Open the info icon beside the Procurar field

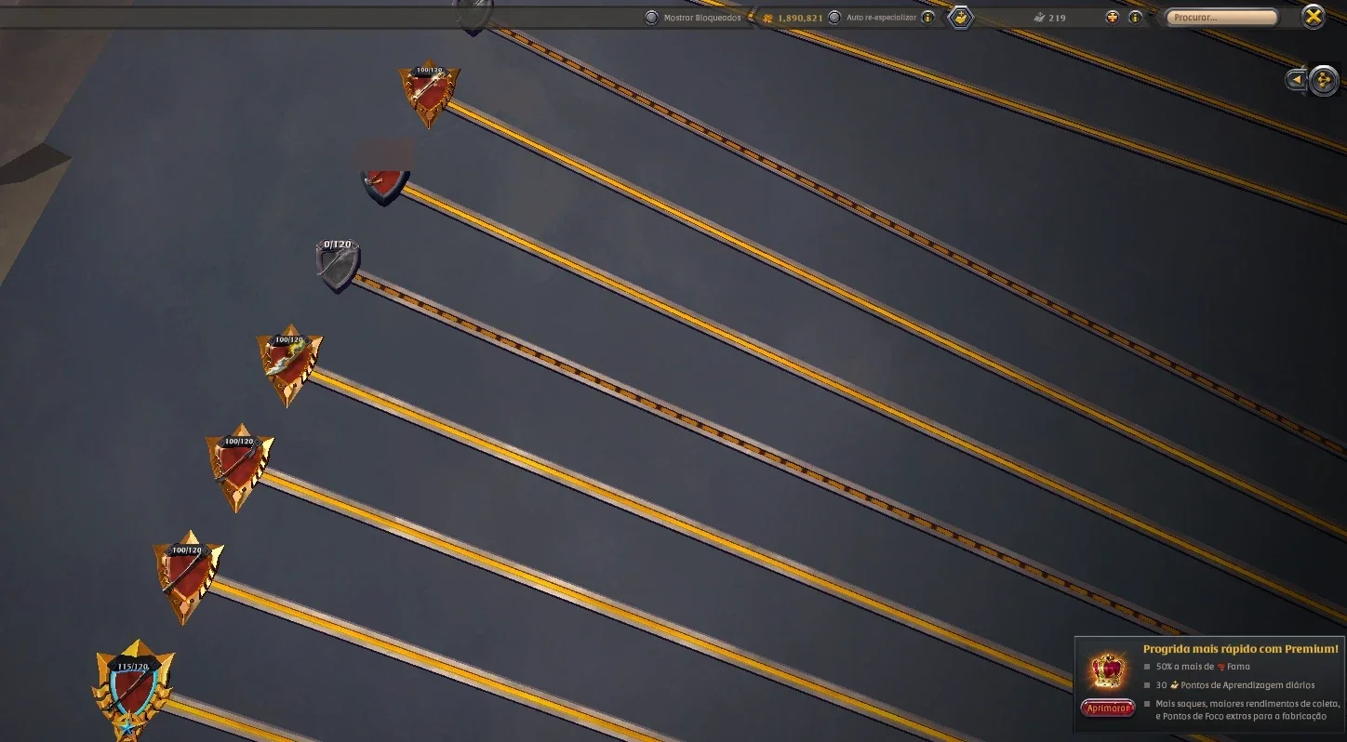[x=1135, y=18]
